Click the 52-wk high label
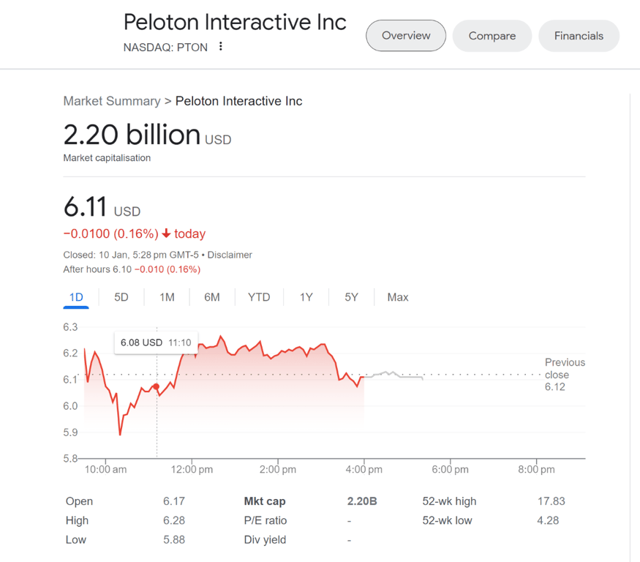Image resolution: width=640 pixels, height=562 pixels. (x=449, y=501)
